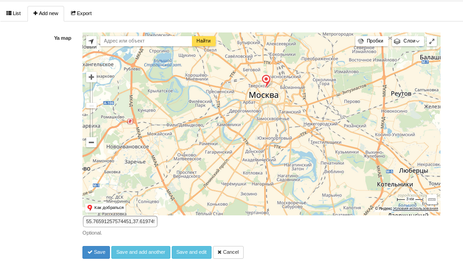Click the Люберцы label on map
463x262 pixels.
point(414,171)
